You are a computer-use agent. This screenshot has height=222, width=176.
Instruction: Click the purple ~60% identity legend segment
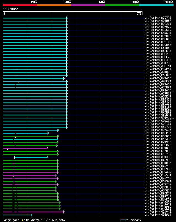88,5
